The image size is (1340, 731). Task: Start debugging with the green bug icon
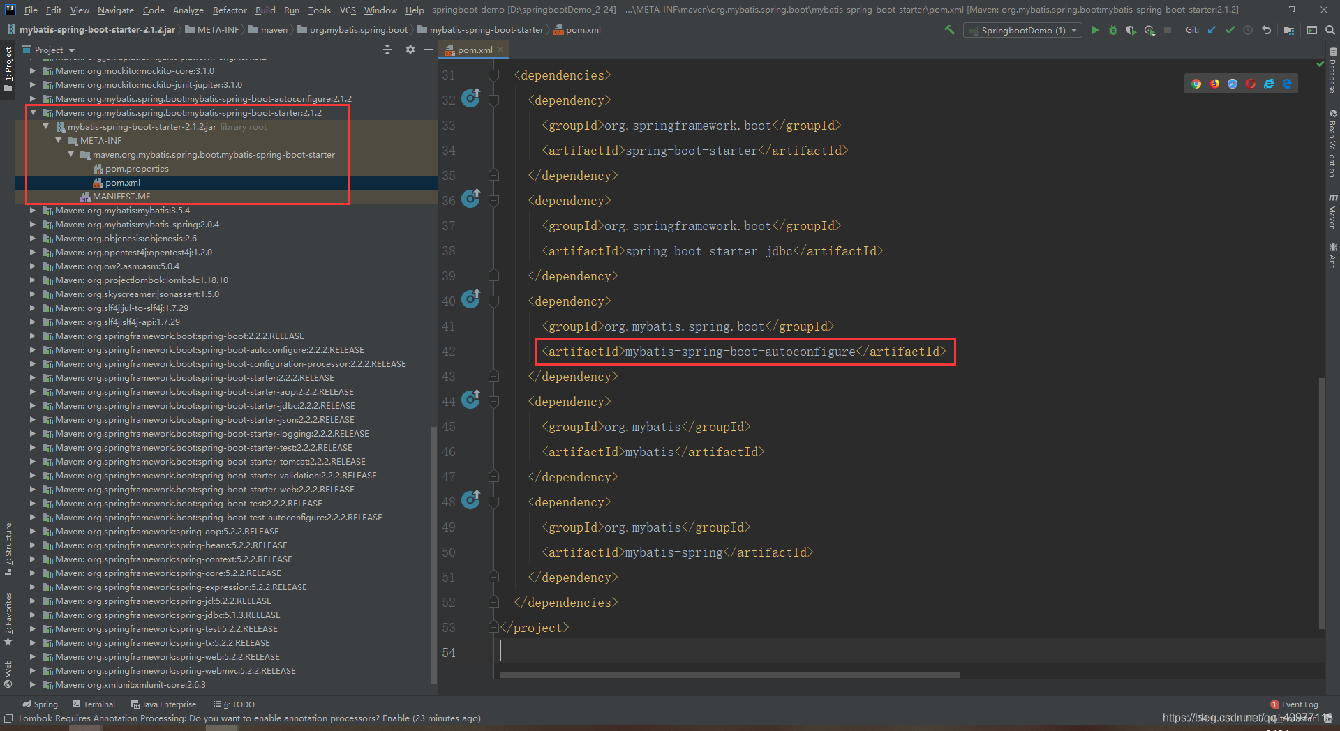pos(1113,30)
